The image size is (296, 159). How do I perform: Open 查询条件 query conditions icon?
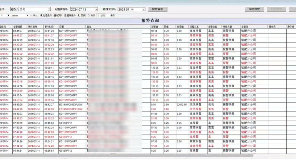pyautogui.click(x=70, y=15)
